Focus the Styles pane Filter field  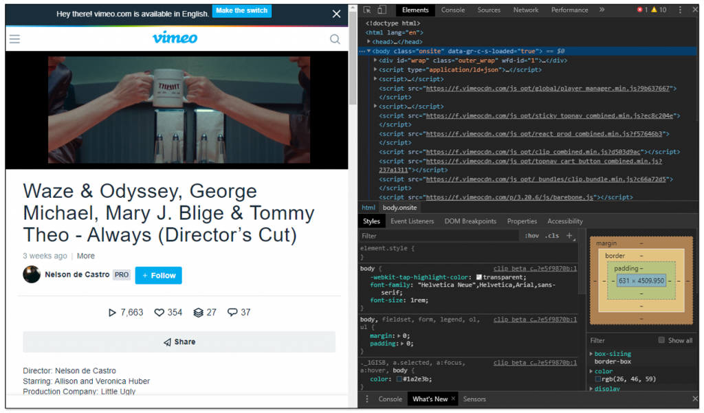[x=439, y=236]
